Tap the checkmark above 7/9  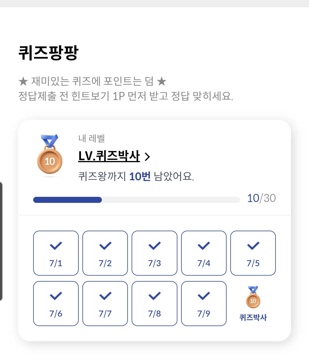[x=204, y=296]
